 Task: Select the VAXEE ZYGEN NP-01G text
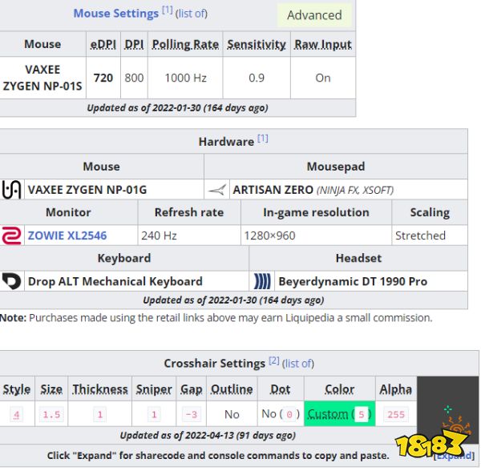[87, 190]
